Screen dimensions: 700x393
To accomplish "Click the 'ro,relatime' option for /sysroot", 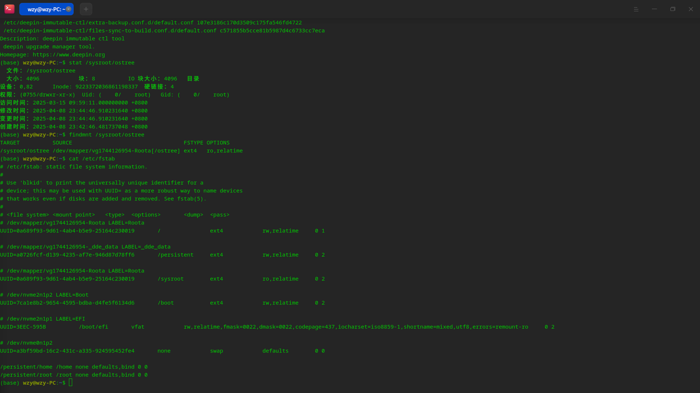I will [x=280, y=279].
